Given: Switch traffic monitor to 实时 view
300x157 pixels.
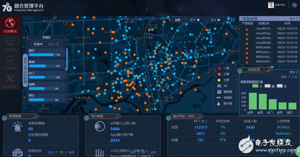Looking at the screenshot, I should click(283, 77).
